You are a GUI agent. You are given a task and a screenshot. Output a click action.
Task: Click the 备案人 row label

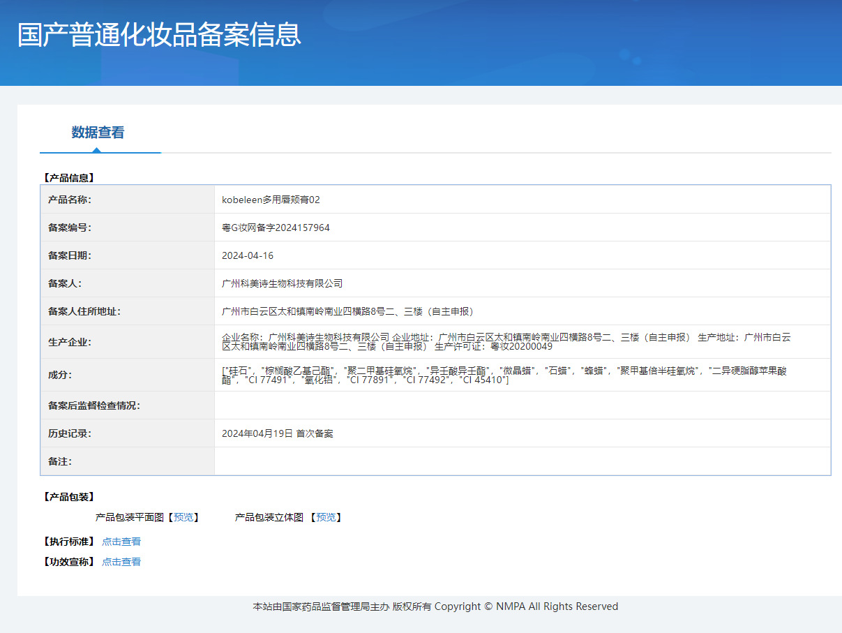65,283
